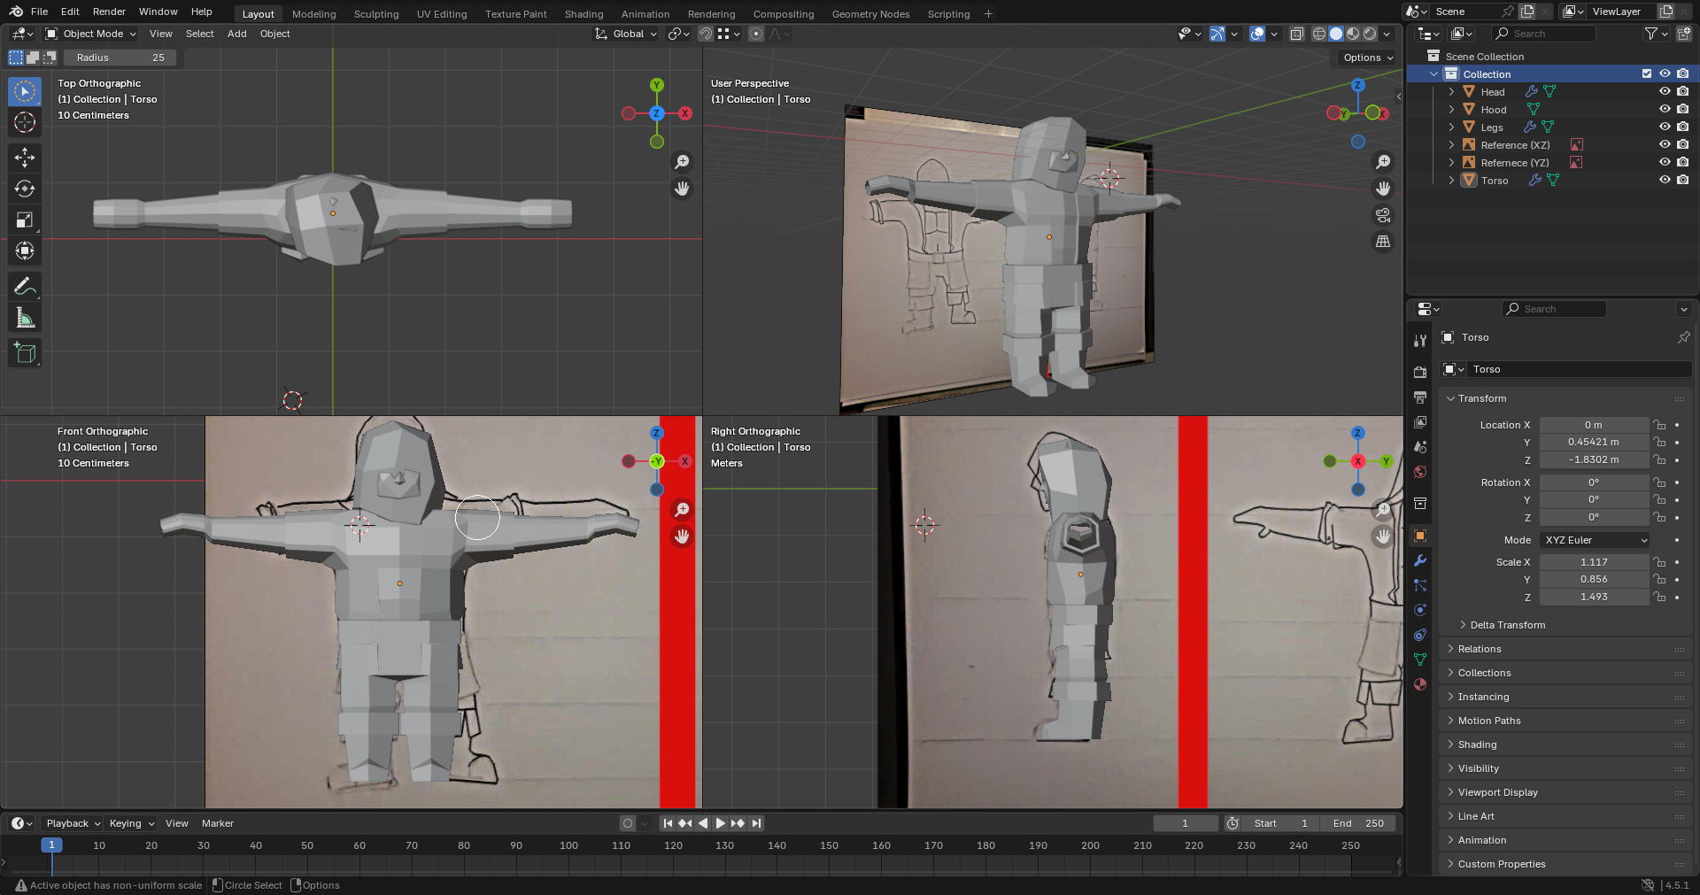1700x895 pixels.
Task: Open the Keying popover in the timeline
Action: (x=131, y=823)
